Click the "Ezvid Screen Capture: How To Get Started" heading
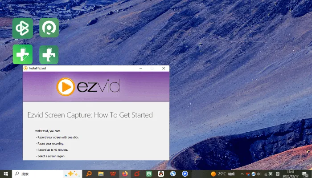 (90, 115)
